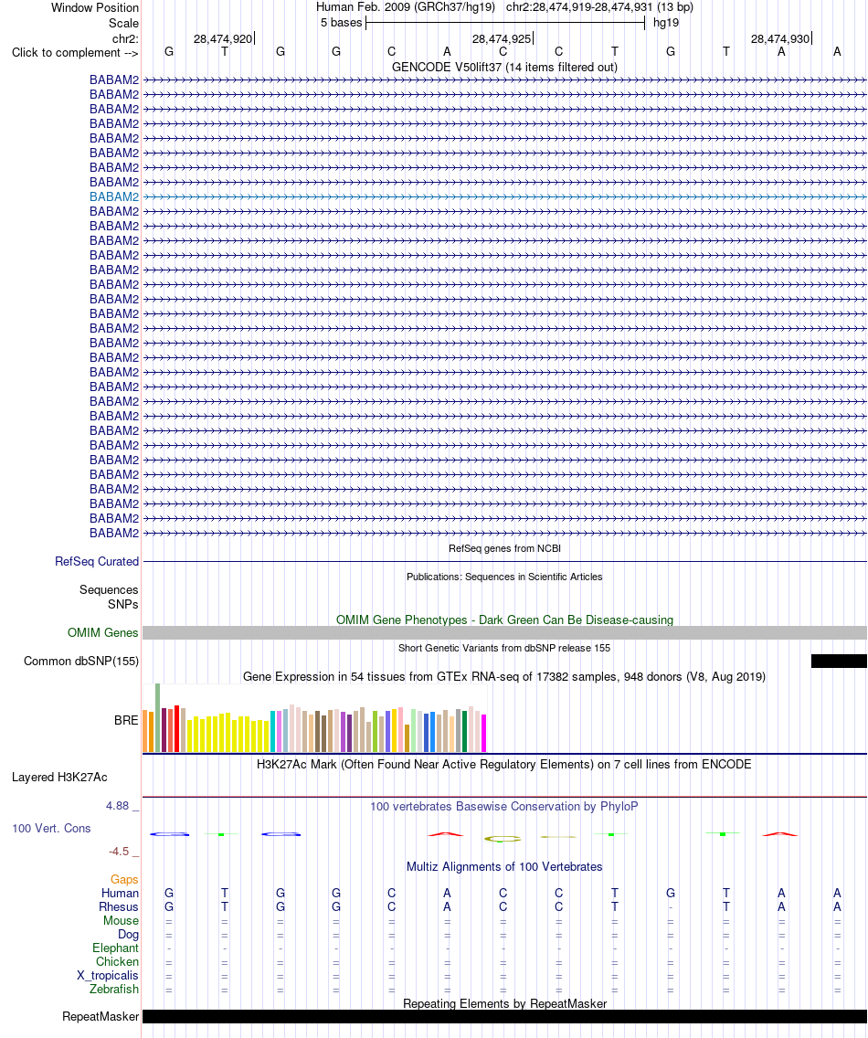Image resolution: width=868 pixels, height=1038 pixels.
Task: Select the Chicken alignment row label
Action: coord(117,962)
